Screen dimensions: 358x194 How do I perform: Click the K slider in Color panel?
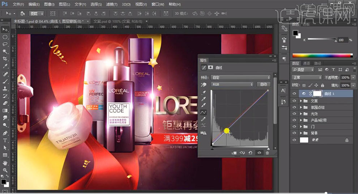coord(322,39)
